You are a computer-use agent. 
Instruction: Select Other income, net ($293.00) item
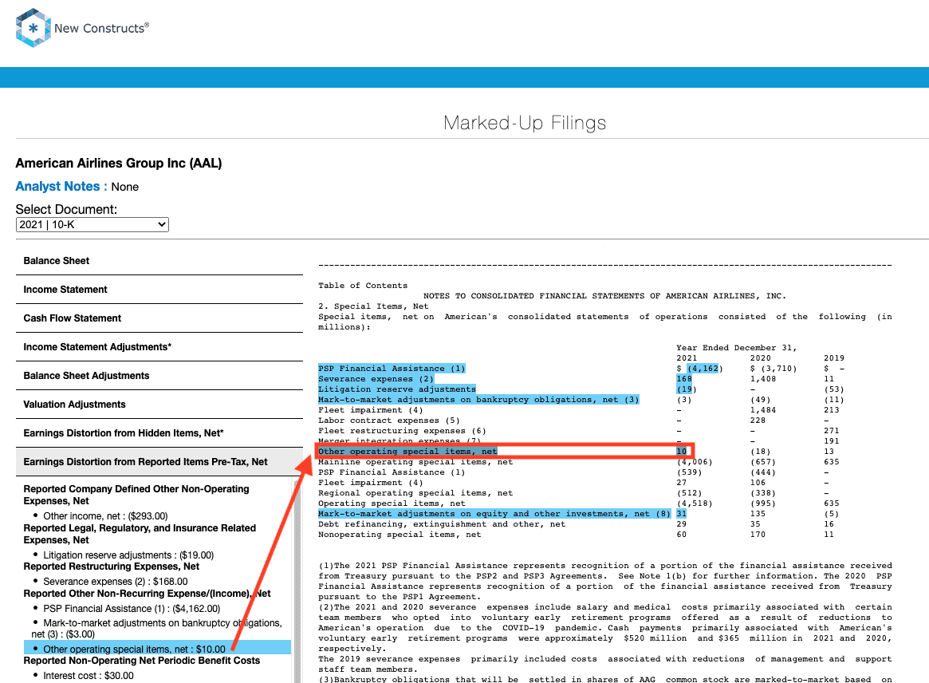point(105,515)
